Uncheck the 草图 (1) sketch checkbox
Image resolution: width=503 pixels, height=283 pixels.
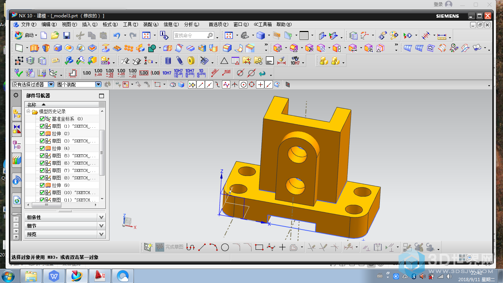click(x=42, y=126)
